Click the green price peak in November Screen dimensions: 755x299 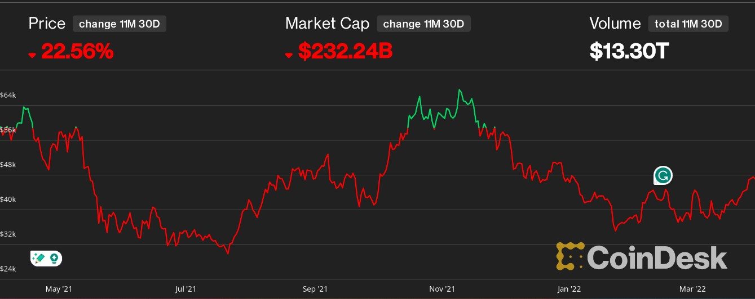460,90
